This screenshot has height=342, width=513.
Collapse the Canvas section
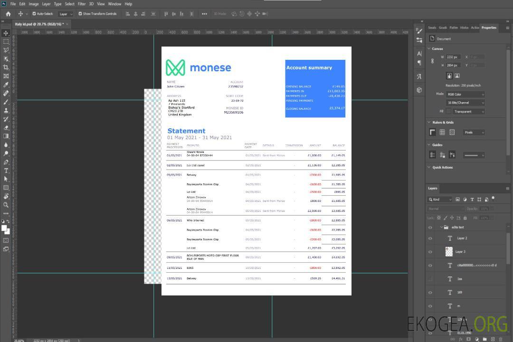point(429,48)
